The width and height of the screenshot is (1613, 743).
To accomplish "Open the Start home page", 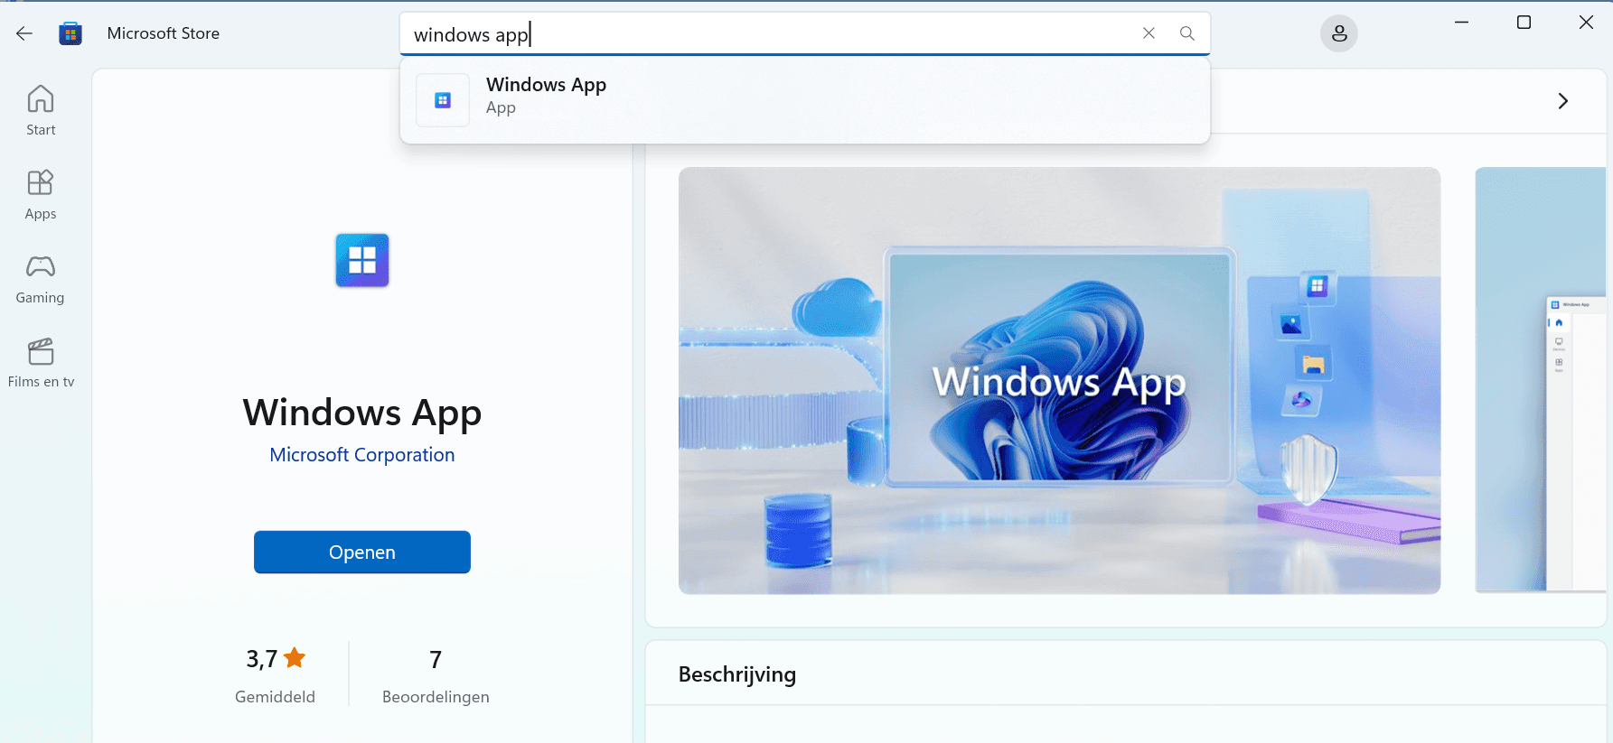I will [41, 110].
